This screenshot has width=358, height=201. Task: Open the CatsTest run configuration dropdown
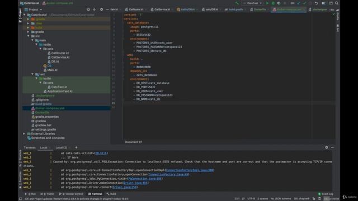252,3
